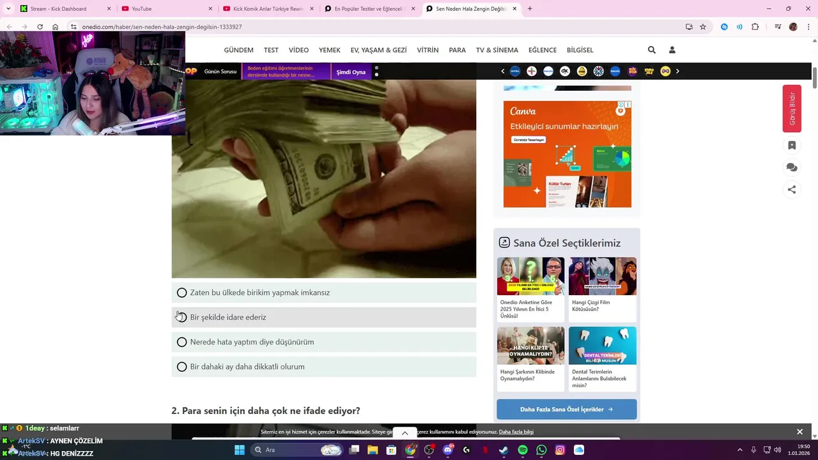The image size is (818, 460).
Task: Open Discord from the taskbar
Action: 448,450
